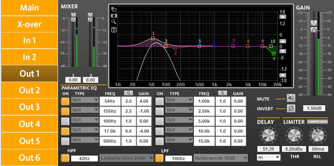
Task: Toggle the HPF filter on
Action: pos(65,158)
